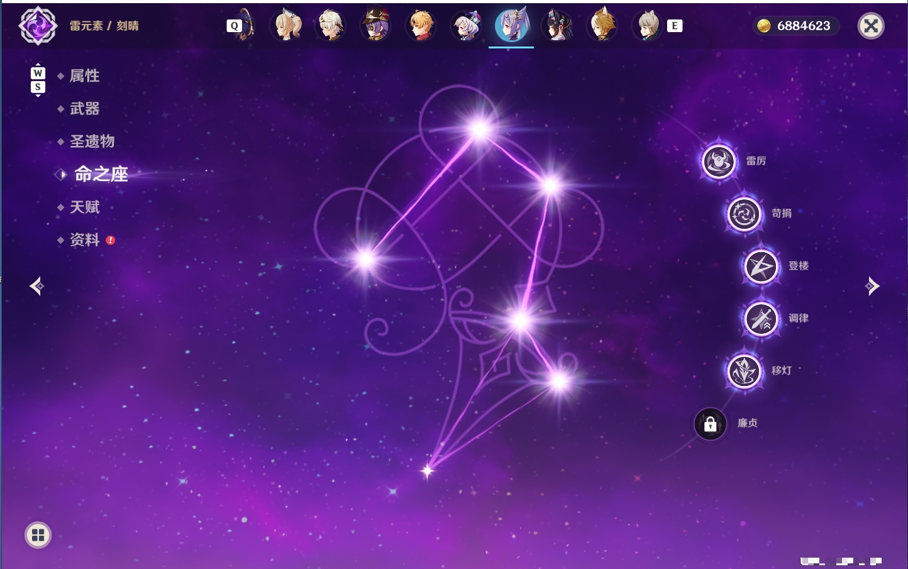Select the blonde ponytail avatar with white hat
The width and height of the screenshot is (908, 569).
pos(286,26)
